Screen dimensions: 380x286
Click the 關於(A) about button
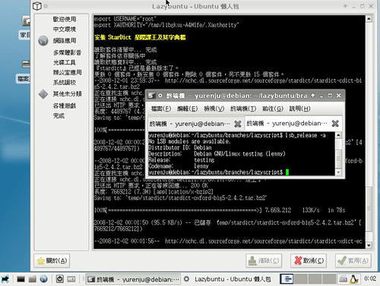coord(52,260)
